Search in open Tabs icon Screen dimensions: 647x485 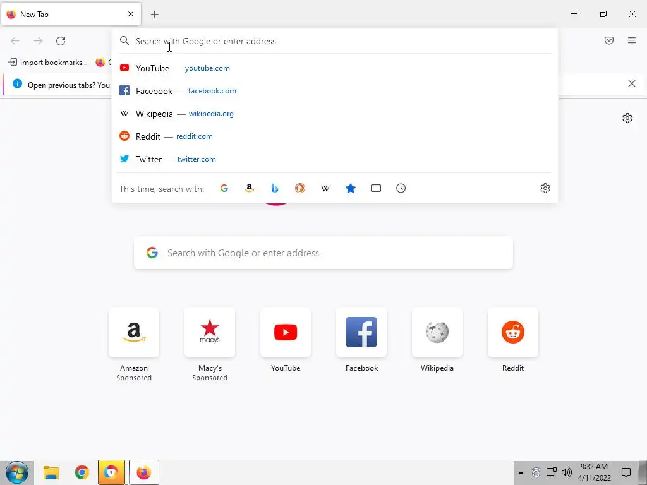click(x=376, y=188)
